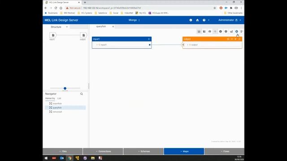
Task: Open the HCL Systems bookmark folder
Action: [x=85, y=13]
